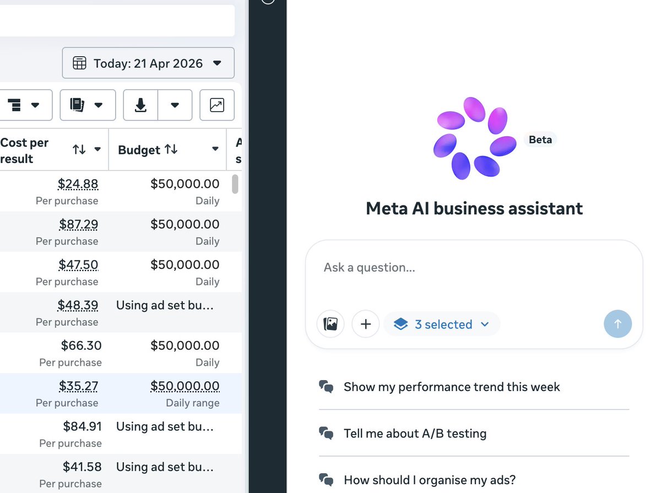
Task: Expand export options arrow beside download
Action: (175, 105)
